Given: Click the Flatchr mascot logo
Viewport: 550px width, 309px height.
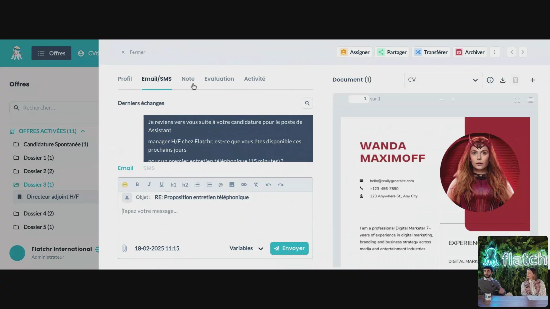Looking at the screenshot, I should [17, 53].
